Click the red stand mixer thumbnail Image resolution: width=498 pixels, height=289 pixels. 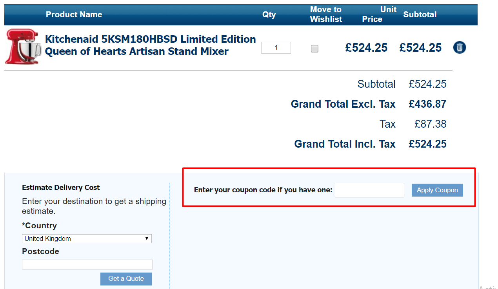22,47
